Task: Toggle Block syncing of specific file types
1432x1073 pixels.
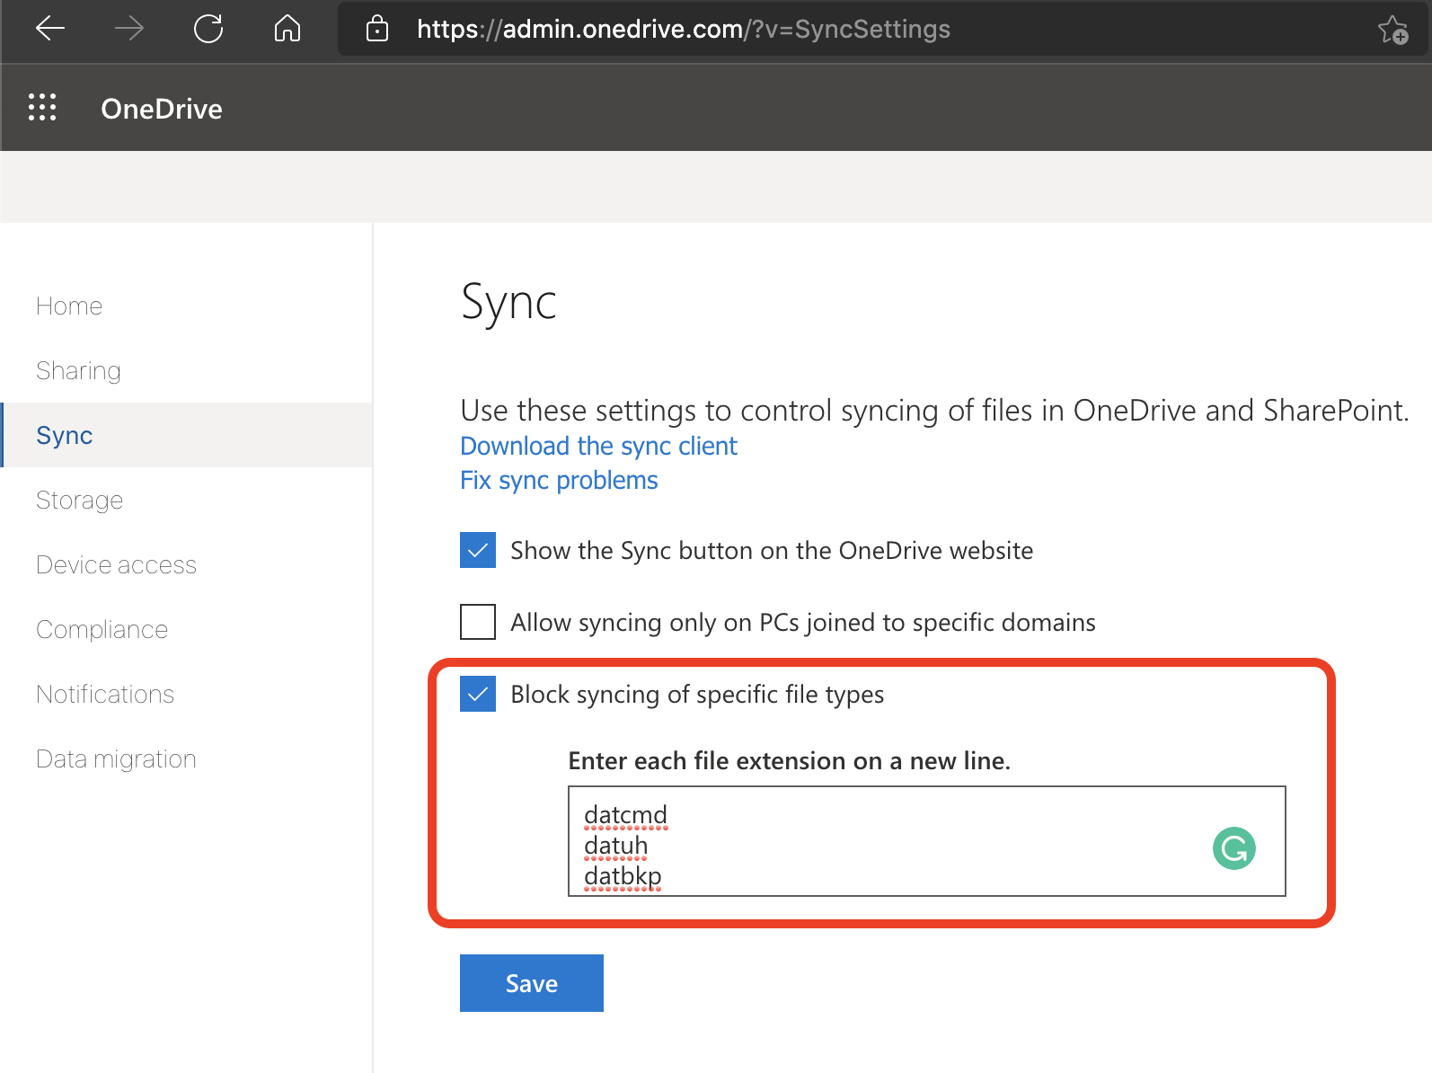Action: click(478, 694)
